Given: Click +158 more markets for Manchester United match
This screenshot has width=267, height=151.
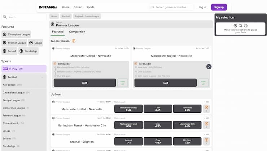Looking at the screenshot, I should pyautogui.click(x=206, y=102).
